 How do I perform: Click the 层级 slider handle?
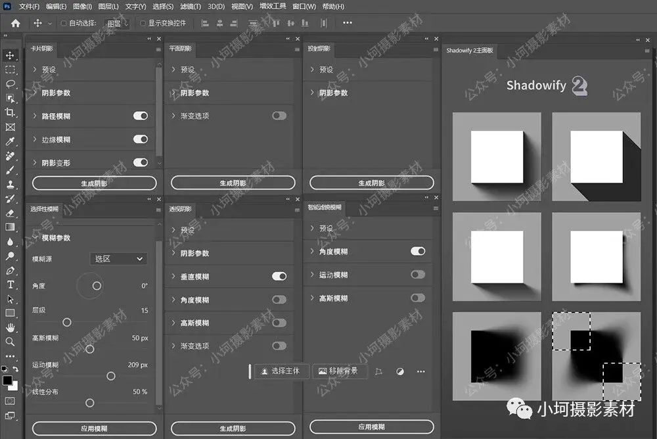point(66,322)
